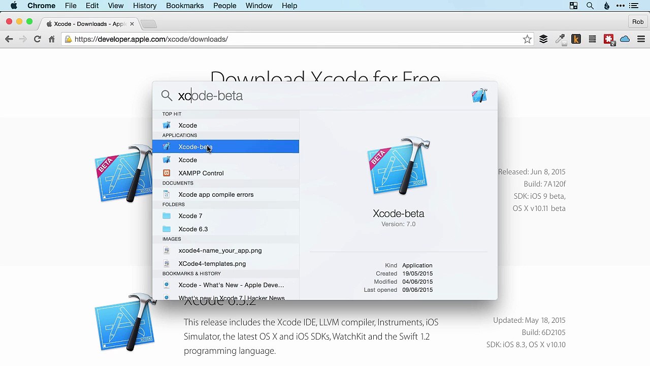This screenshot has height=366, width=650.
Task: Select the Xcode 7 folder result
Action: pyautogui.click(x=225, y=216)
